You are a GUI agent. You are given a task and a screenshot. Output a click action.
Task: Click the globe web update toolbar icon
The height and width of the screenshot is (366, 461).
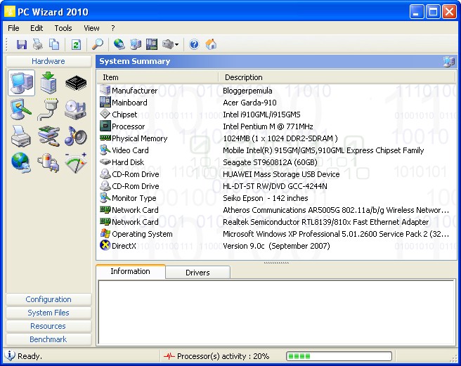click(x=119, y=45)
